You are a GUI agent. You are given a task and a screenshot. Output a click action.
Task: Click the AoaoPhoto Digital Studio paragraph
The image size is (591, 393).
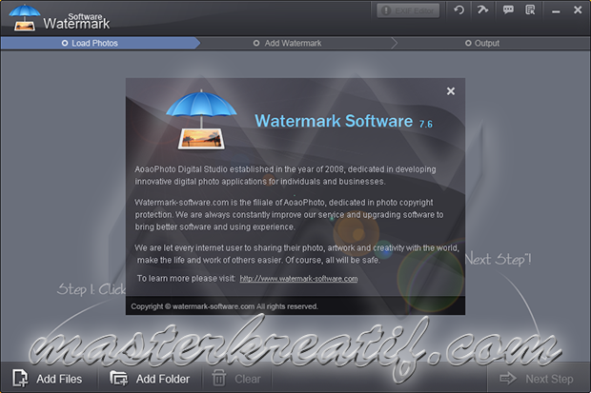pyautogui.click(x=285, y=175)
